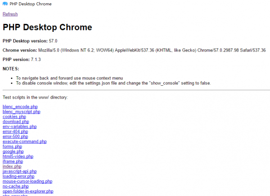270x196 pixels.
Task: Click the index.php link
Action: tap(12, 166)
